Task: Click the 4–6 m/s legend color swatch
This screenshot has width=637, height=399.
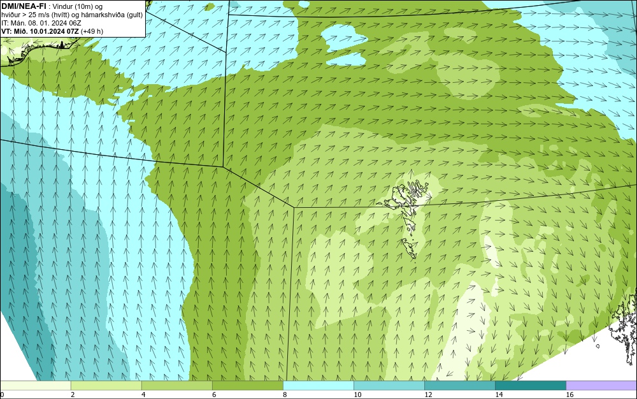Action: click(176, 385)
